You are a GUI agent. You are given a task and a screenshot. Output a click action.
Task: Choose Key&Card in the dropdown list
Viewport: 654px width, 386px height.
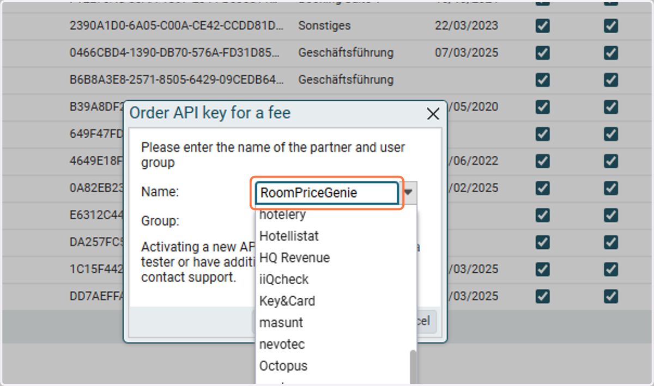(287, 301)
